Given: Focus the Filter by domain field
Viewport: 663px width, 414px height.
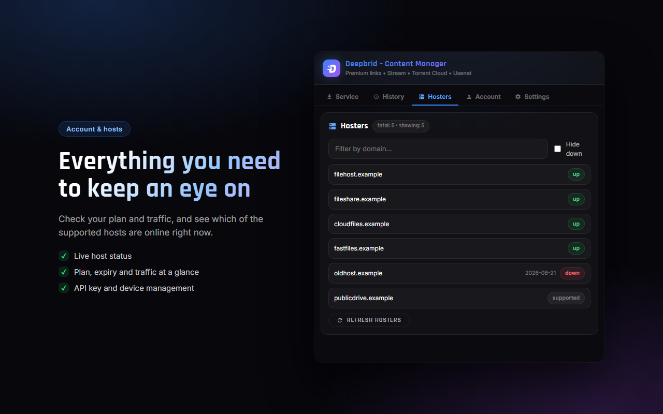Looking at the screenshot, I should point(438,149).
